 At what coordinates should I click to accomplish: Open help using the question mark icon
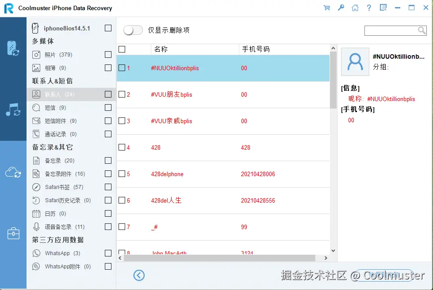[369, 8]
